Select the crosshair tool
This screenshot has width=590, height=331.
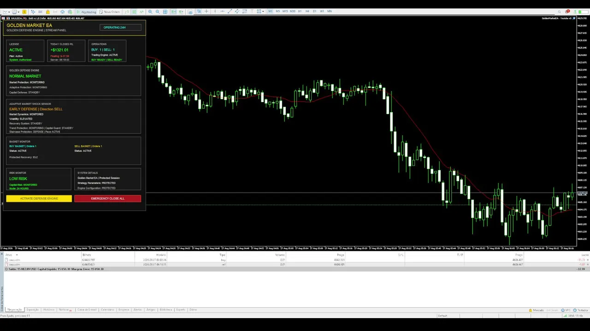206,11
